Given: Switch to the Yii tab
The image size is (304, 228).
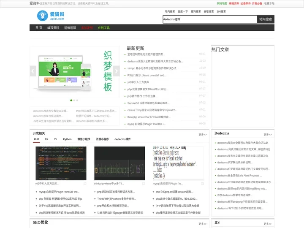Looking at the screenshot, I should coord(55,139).
